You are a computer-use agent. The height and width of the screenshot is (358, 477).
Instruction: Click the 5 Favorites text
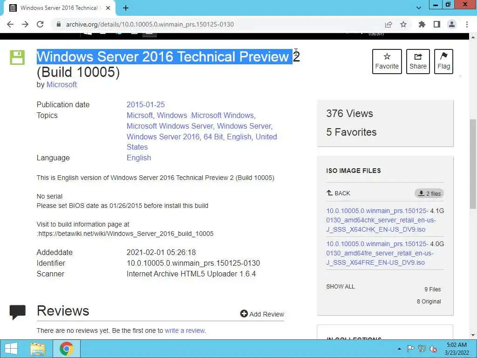coord(351,132)
